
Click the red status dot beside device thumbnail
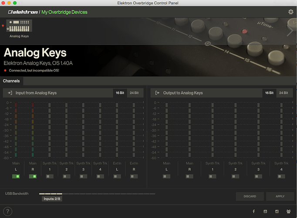(3, 26)
